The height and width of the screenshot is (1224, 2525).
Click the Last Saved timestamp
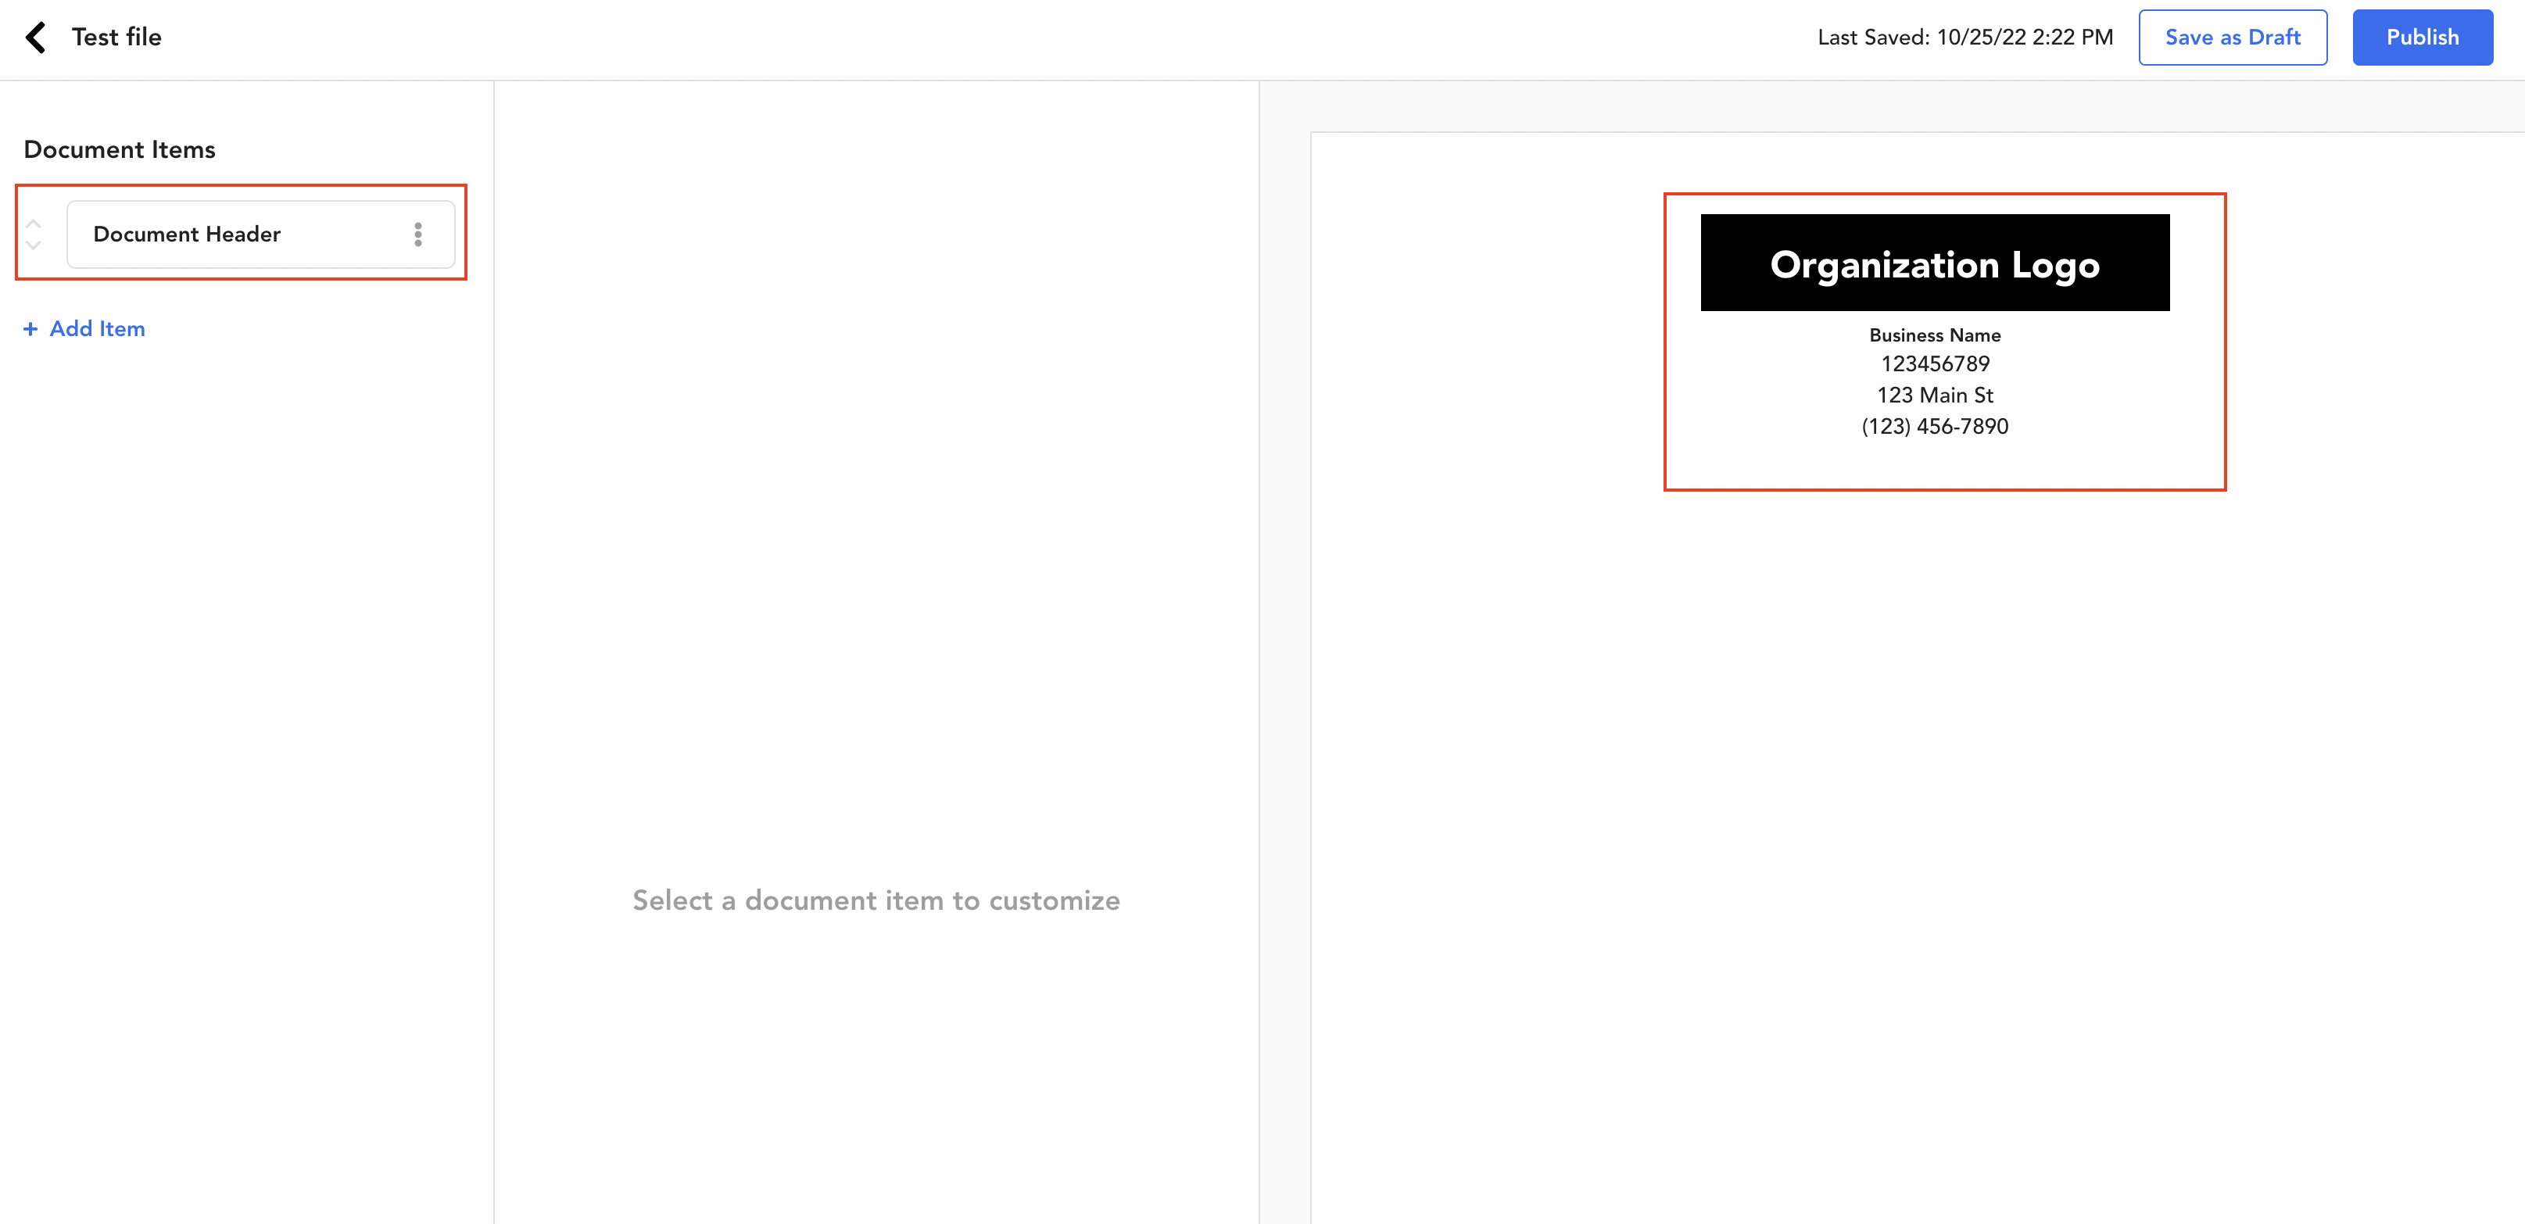1964,38
